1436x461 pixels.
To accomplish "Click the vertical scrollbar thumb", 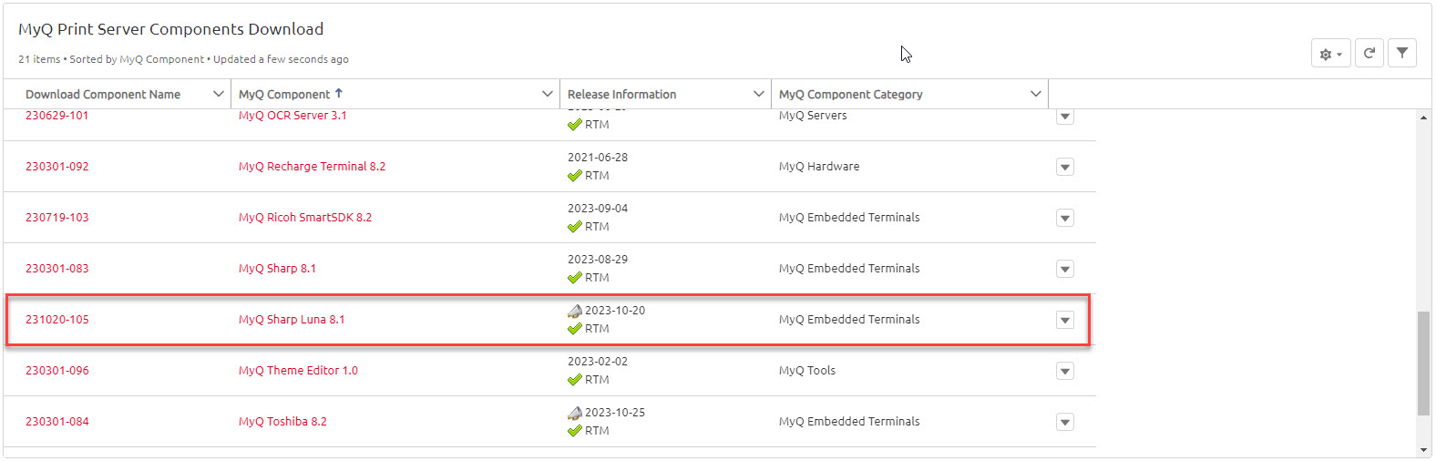I will (x=1423, y=364).
